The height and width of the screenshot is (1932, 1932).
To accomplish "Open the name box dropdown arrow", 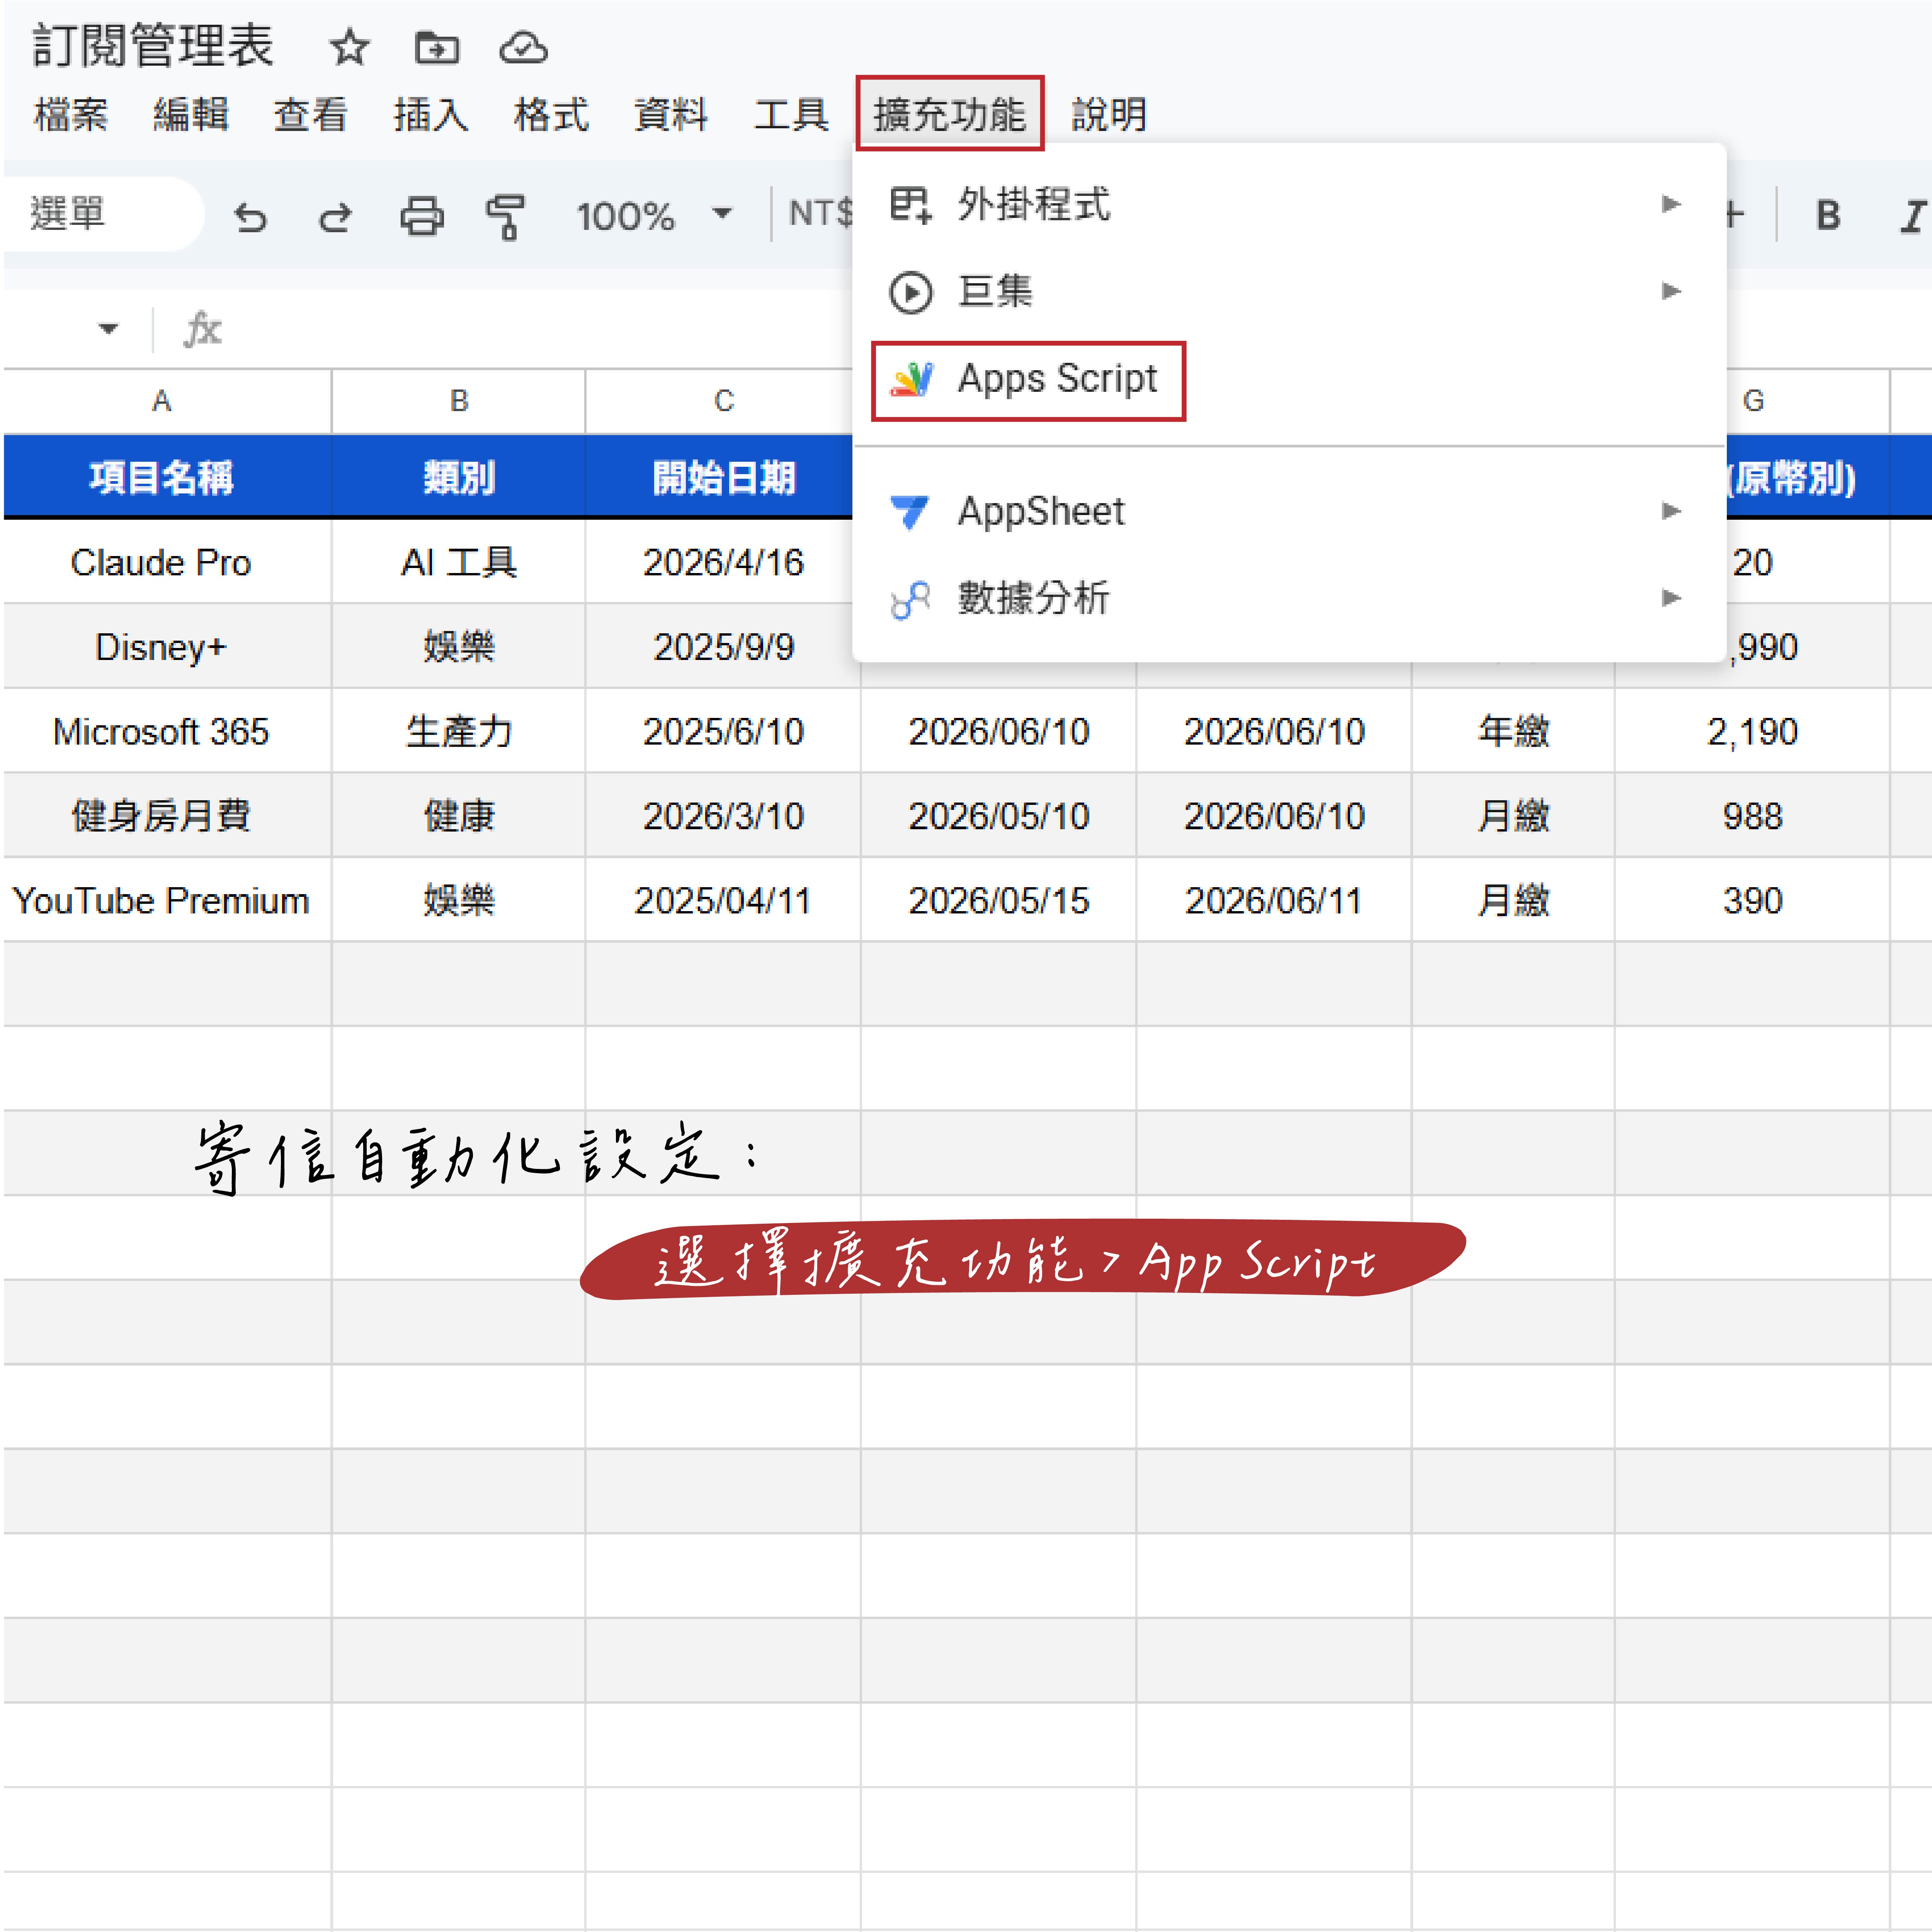I will (x=108, y=328).
